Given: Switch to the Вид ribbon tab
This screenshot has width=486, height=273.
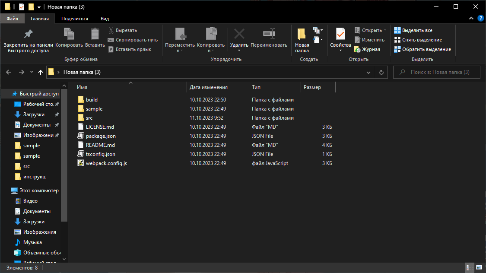Looking at the screenshot, I should coord(105,19).
